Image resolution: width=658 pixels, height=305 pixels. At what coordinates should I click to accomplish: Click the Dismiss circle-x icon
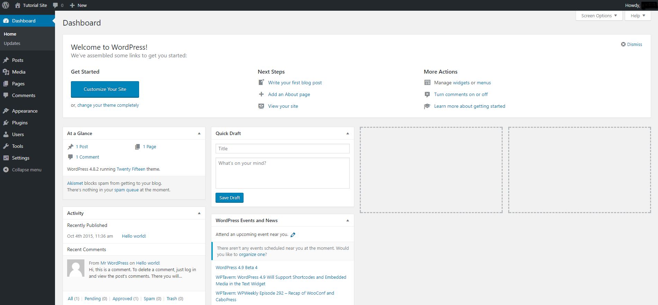pos(623,44)
